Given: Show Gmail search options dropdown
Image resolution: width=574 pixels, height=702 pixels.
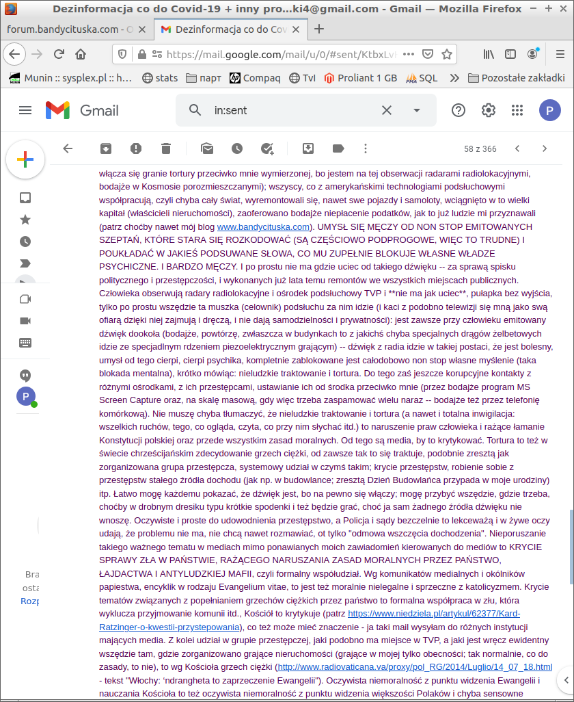Looking at the screenshot, I should click(417, 110).
